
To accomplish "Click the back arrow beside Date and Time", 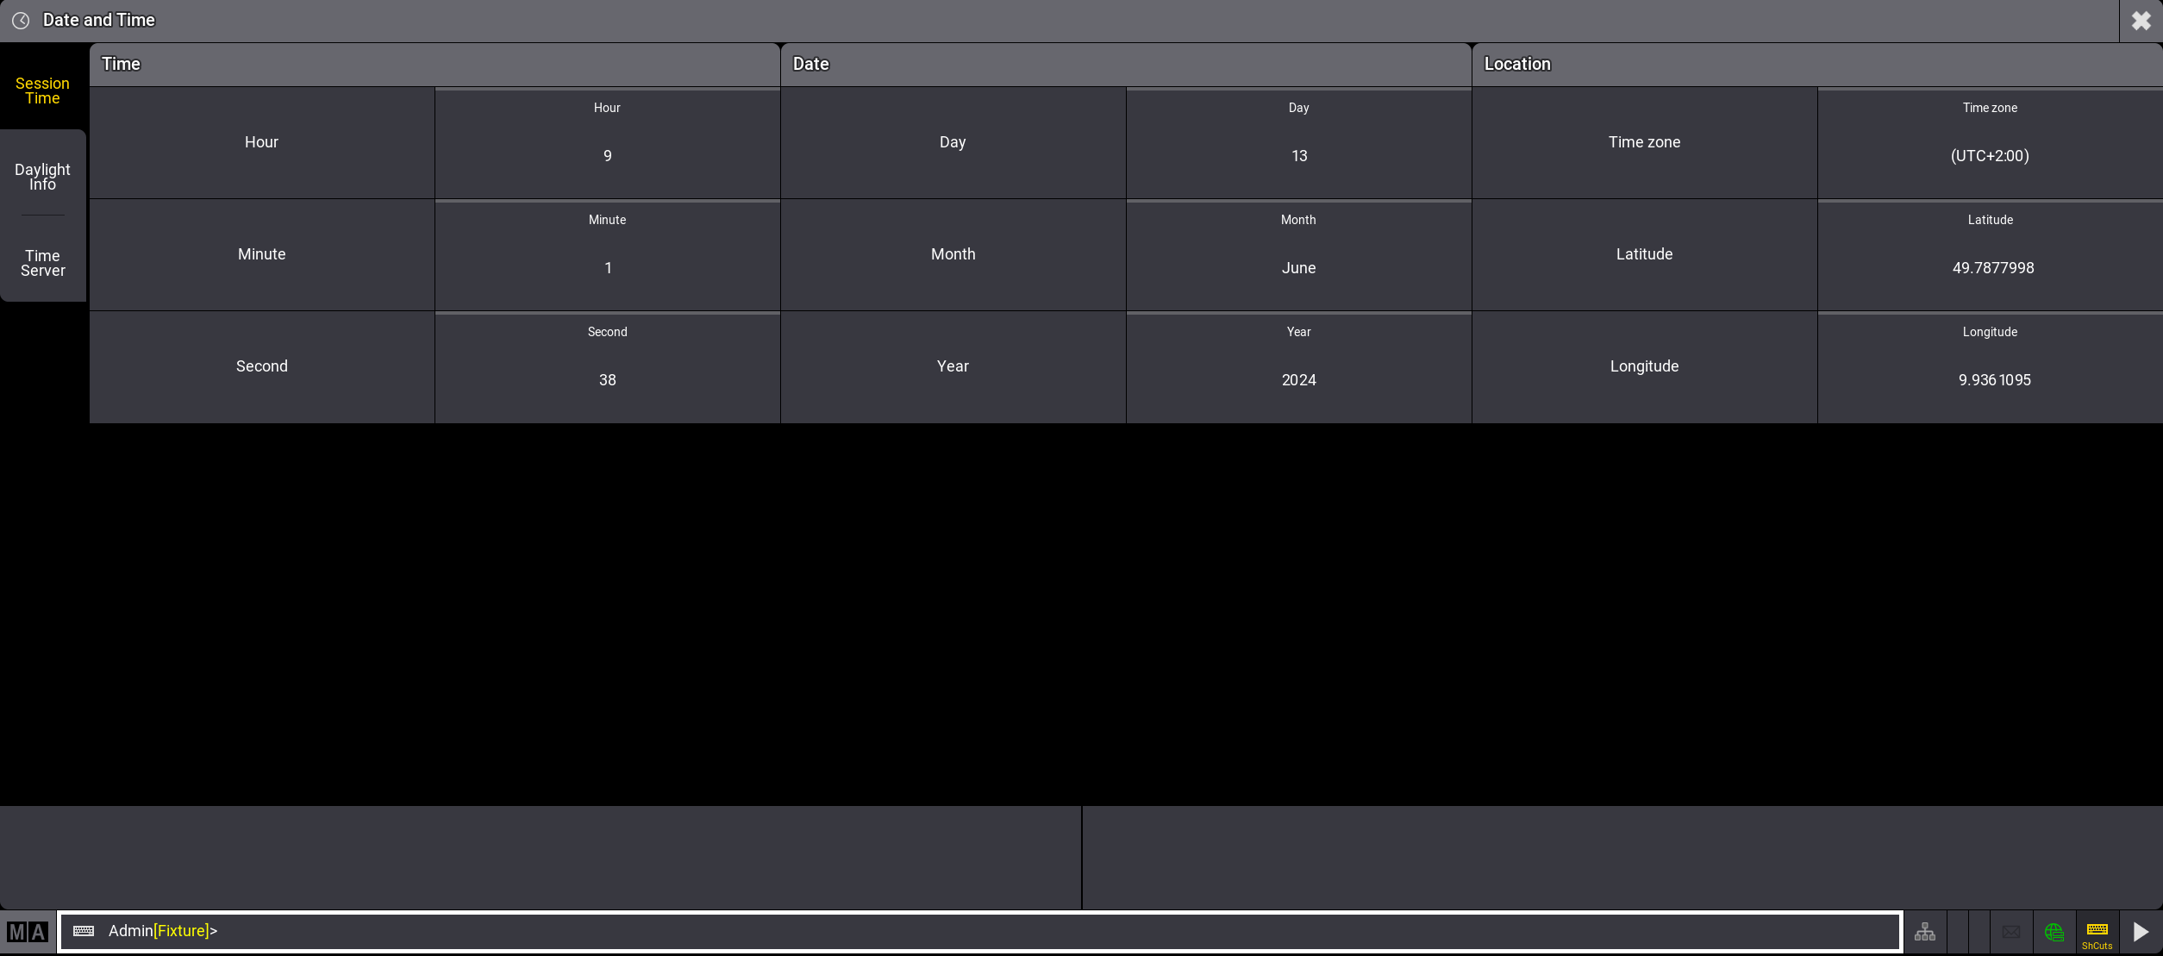I will (x=22, y=20).
